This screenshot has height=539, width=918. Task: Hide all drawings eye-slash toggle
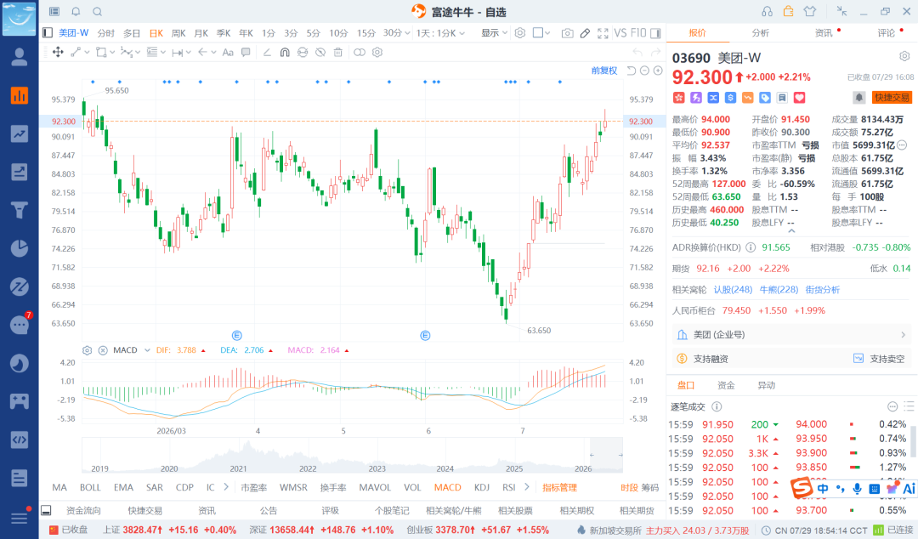[x=320, y=52]
